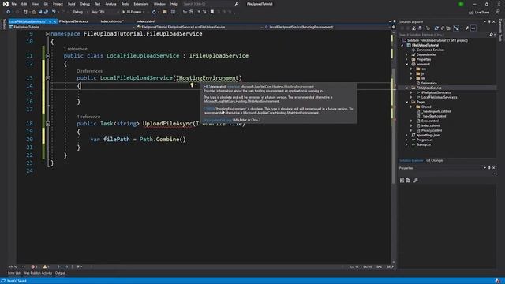Select favicon.ico in Solution Explorer
This screenshot has height=284, width=505.
pyautogui.click(x=428, y=83)
